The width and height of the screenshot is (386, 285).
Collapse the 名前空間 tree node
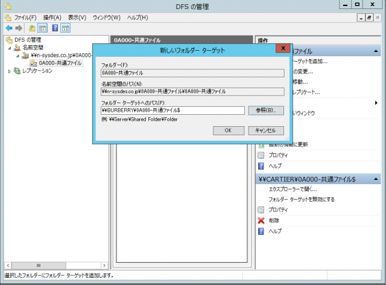click(9, 48)
